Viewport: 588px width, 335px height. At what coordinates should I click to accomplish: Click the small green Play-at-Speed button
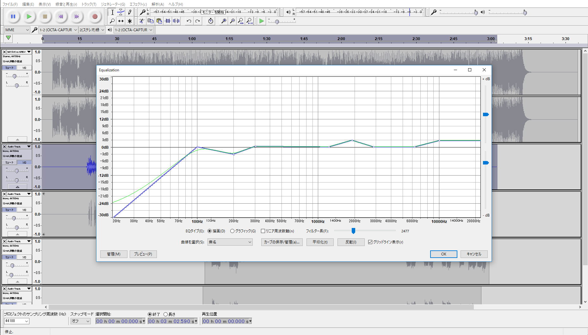261,21
